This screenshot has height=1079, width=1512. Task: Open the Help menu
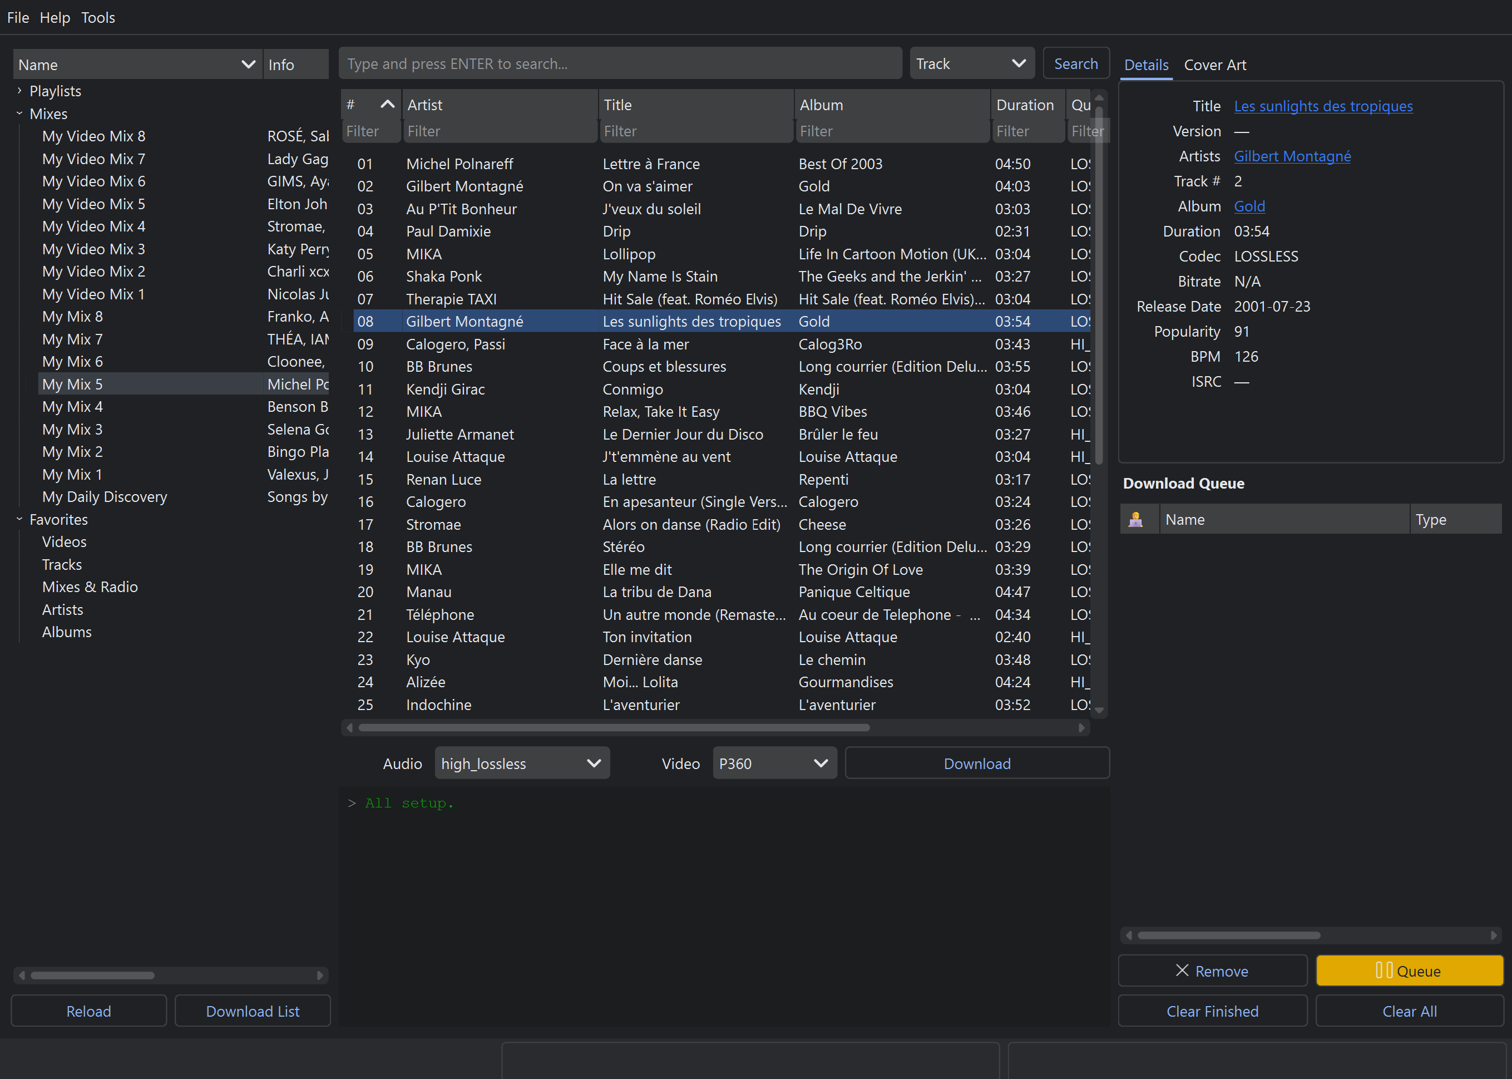pos(55,17)
